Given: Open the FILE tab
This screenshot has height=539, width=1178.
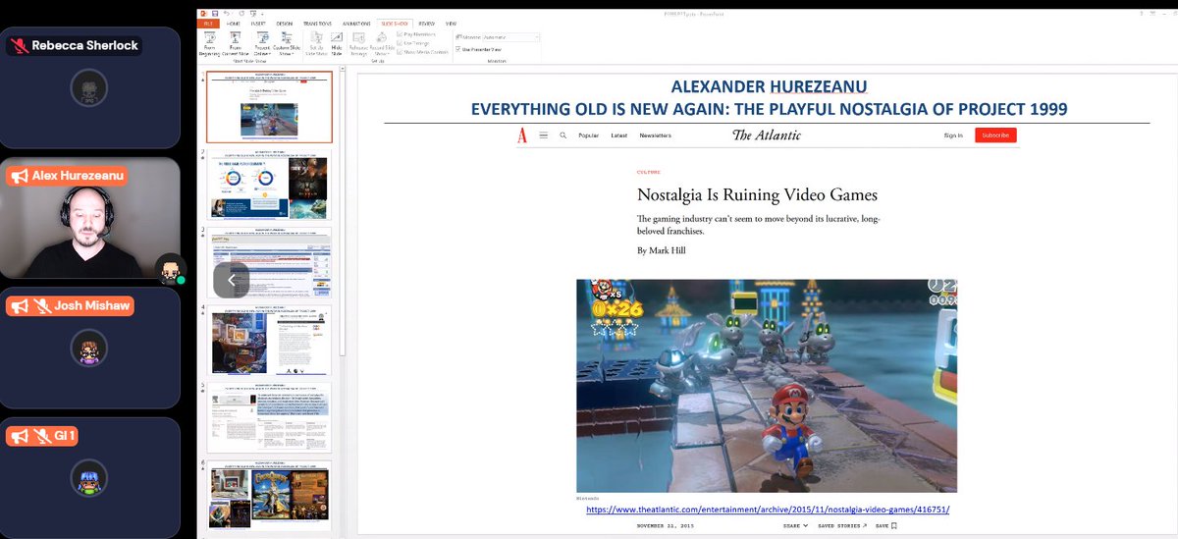Looking at the screenshot, I should coord(208,23).
